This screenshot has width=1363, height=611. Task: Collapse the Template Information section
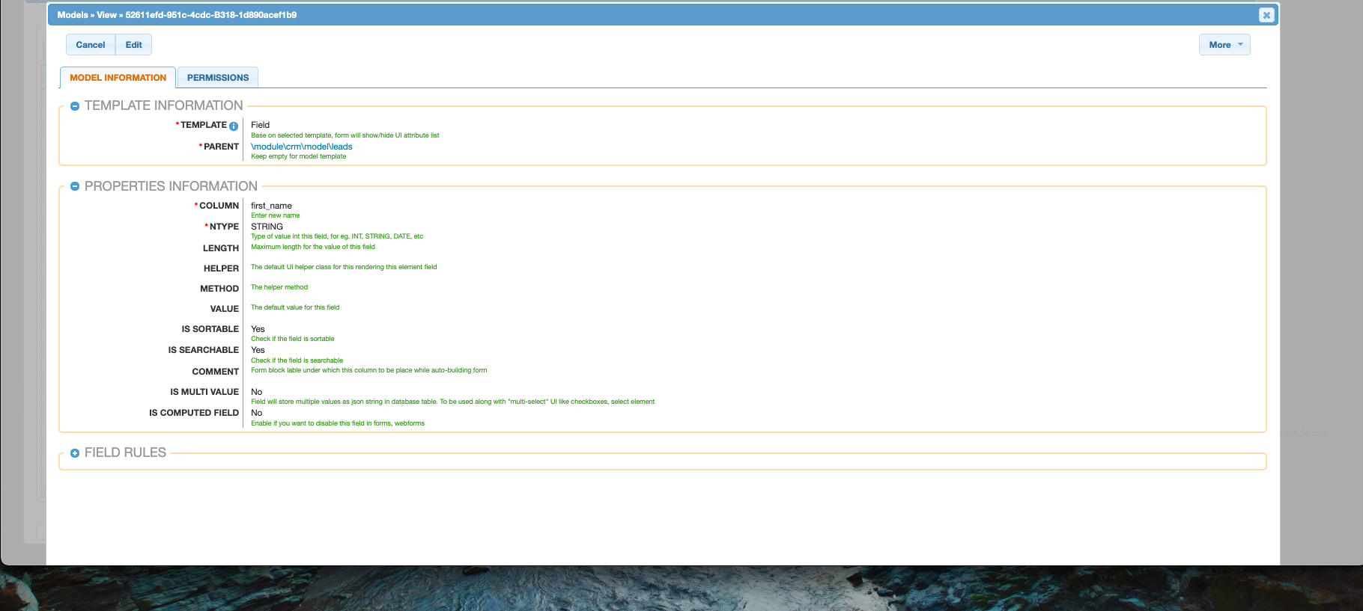point(75,106)
